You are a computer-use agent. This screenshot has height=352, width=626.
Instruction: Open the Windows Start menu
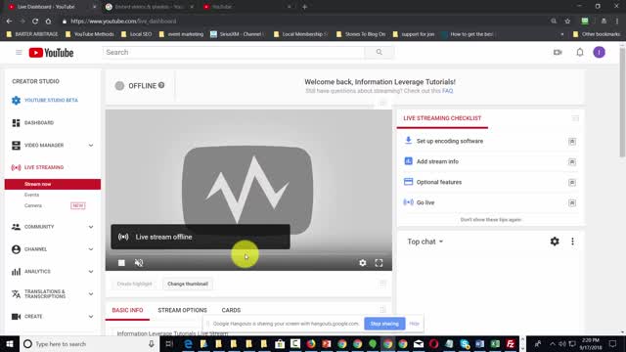coord(10,344)
